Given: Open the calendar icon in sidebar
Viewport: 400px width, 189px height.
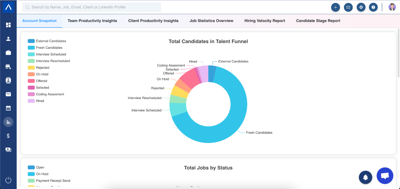Looking at the screenshot, I should tap(8, 108).
